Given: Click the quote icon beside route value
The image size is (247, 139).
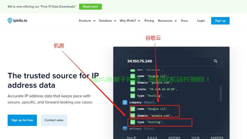Looking at the screenshot, I should tap(133, 89).
